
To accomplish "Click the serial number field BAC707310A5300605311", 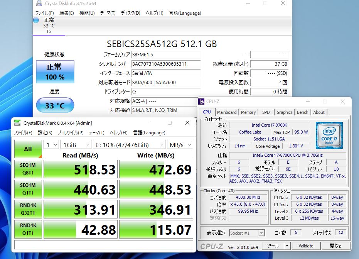I will [x=166, y=64].
